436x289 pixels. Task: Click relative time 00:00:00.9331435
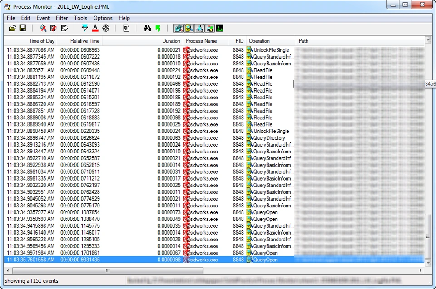click(x=80, y=260)
